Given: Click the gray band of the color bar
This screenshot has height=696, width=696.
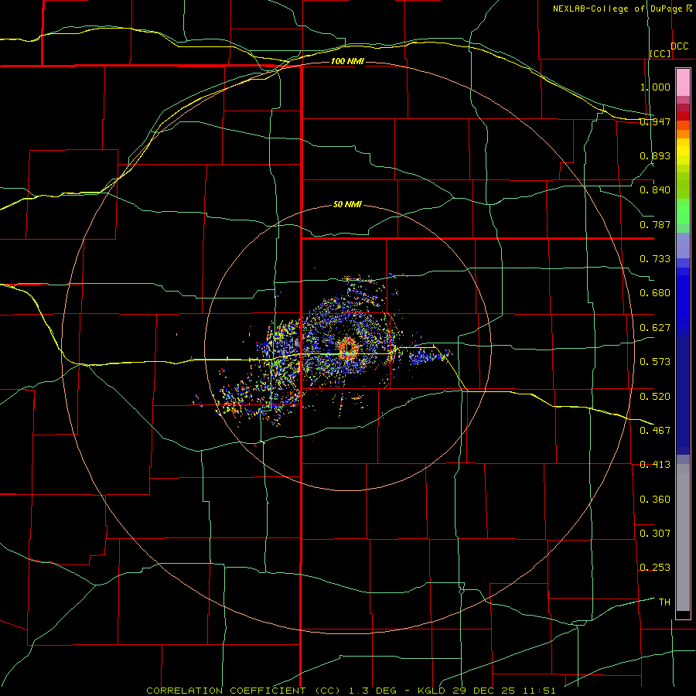Looking at the screenshot, I should point(683,537).
